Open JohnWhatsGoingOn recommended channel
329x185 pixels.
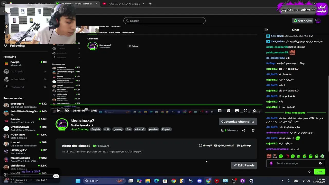[25, 113]
